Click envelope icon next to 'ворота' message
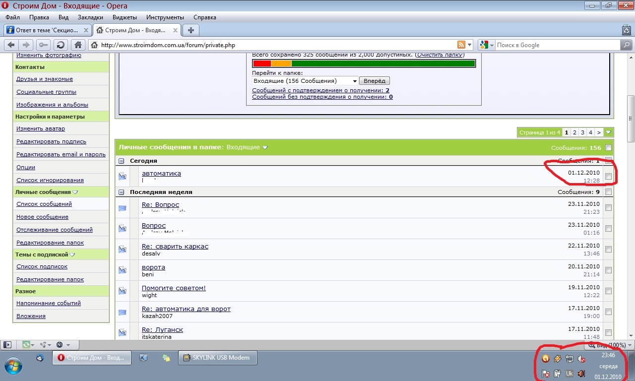Image resolution: width=635 pixels, height=381 pixels. tap(123, 270)
